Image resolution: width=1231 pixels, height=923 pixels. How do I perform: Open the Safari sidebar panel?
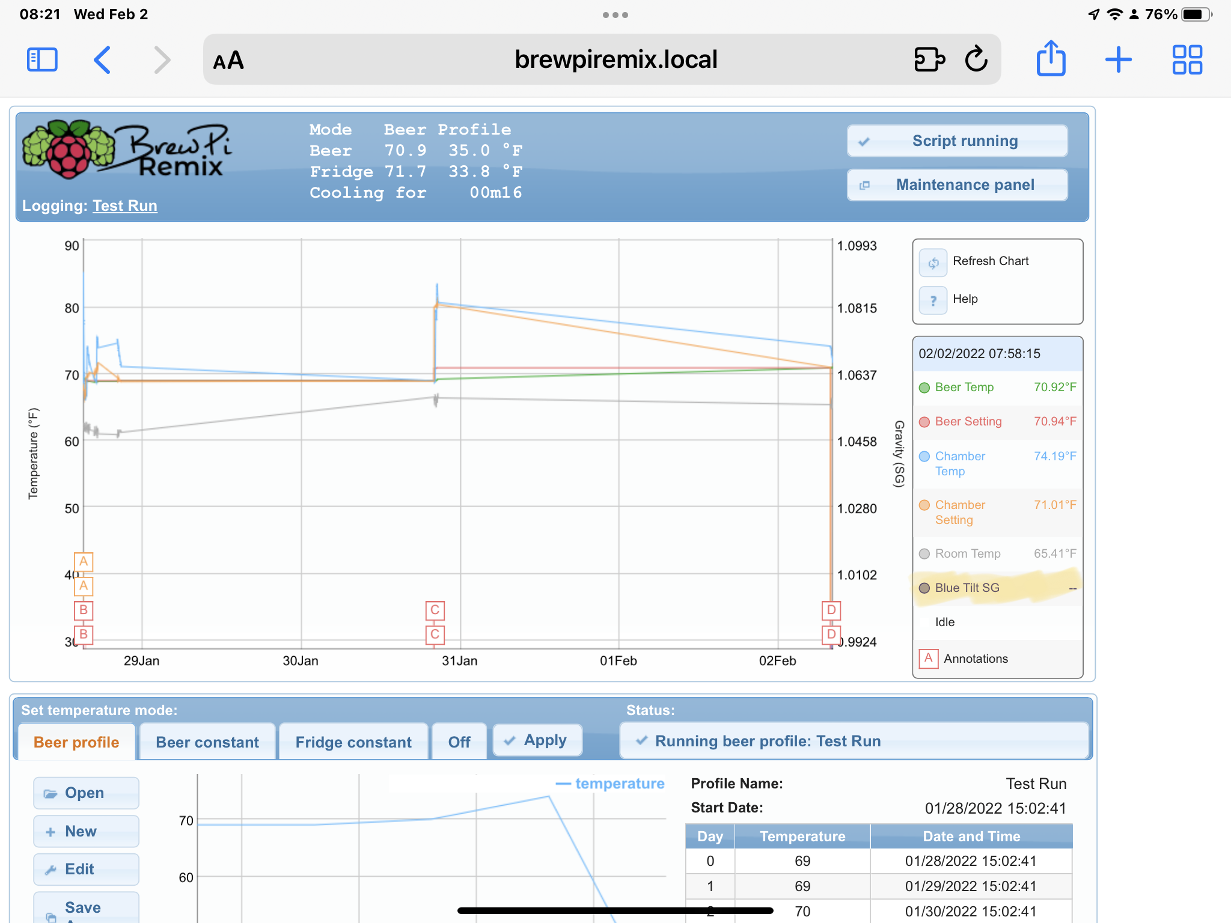click(x=42, y=59)
